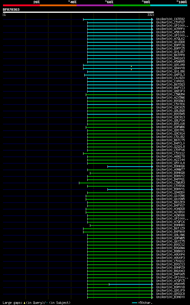Image resolution: width=190 pixels, height=305 pixels.
Task: Select the UniRef100_C4J9Z0 label
Action: click(171, 78)
